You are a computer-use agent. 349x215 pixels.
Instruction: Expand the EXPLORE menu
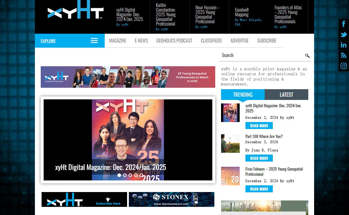[70, 41]
